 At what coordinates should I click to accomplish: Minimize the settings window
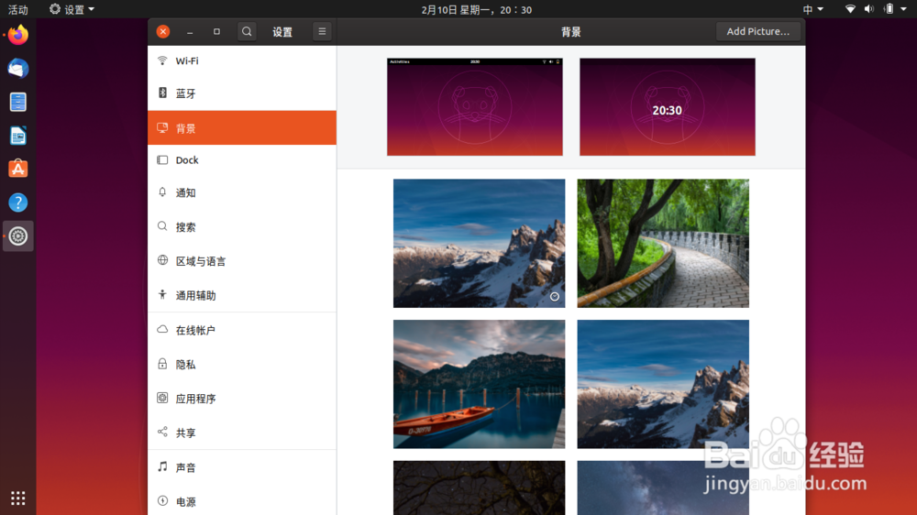(190, 31)
